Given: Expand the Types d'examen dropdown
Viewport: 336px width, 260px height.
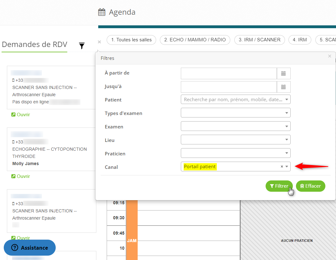Looking at the screenshot, I should click(286, 113).
